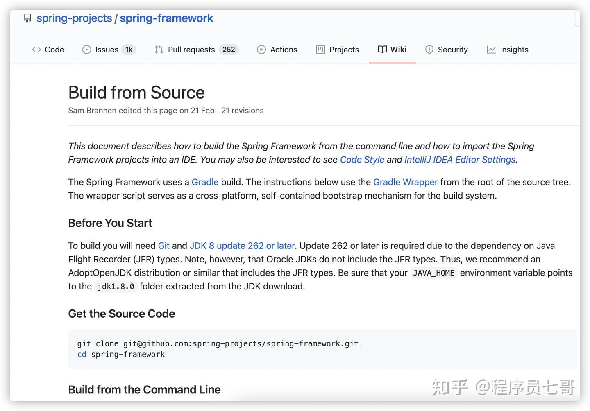This screenshot has width=590, height=411.
Task: Open the Actions tab
Action: (284, 49)
